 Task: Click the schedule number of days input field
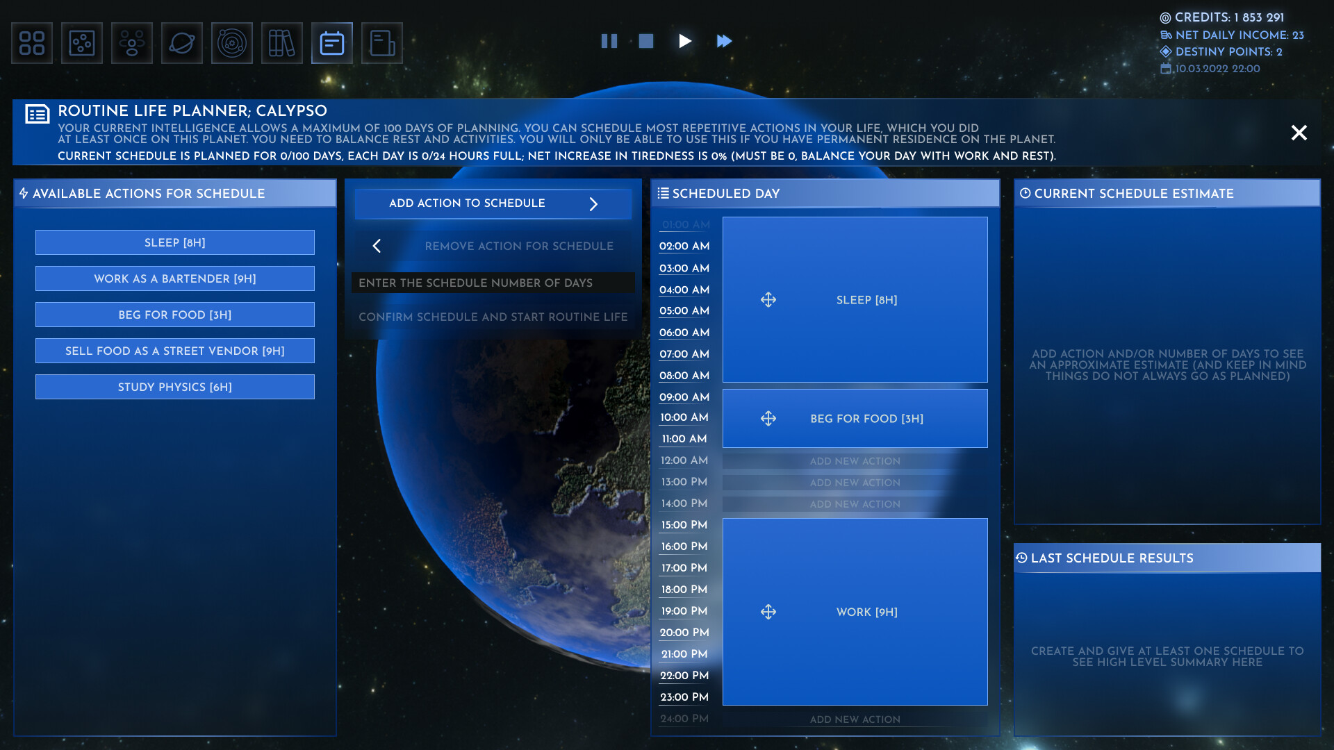click(x=493, y=283)
